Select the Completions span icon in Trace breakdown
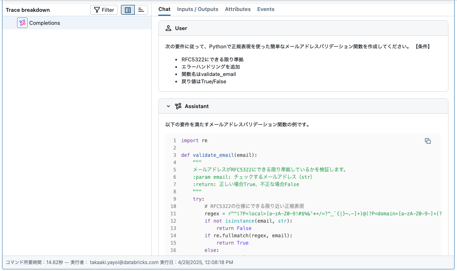The width and height of the screenshot is (457, 271). pyautogui.click(x=22, y=23)
